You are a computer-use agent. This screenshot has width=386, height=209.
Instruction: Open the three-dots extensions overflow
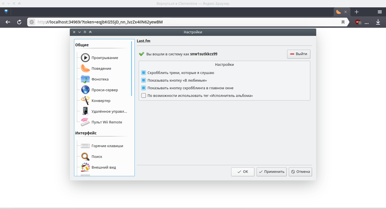click(367, 23)
